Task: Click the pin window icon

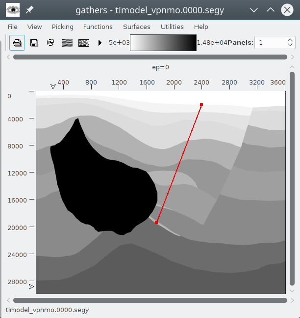Action: 29,10
